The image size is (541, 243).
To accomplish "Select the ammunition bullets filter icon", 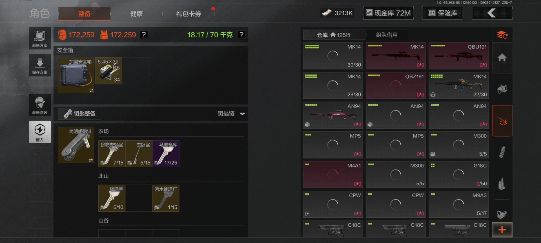I will tap(502, 184).
